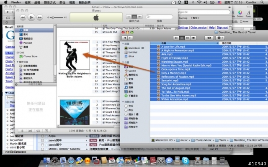Select The Calling album cover
Viewport: 268px width, 167px height.
75,112
